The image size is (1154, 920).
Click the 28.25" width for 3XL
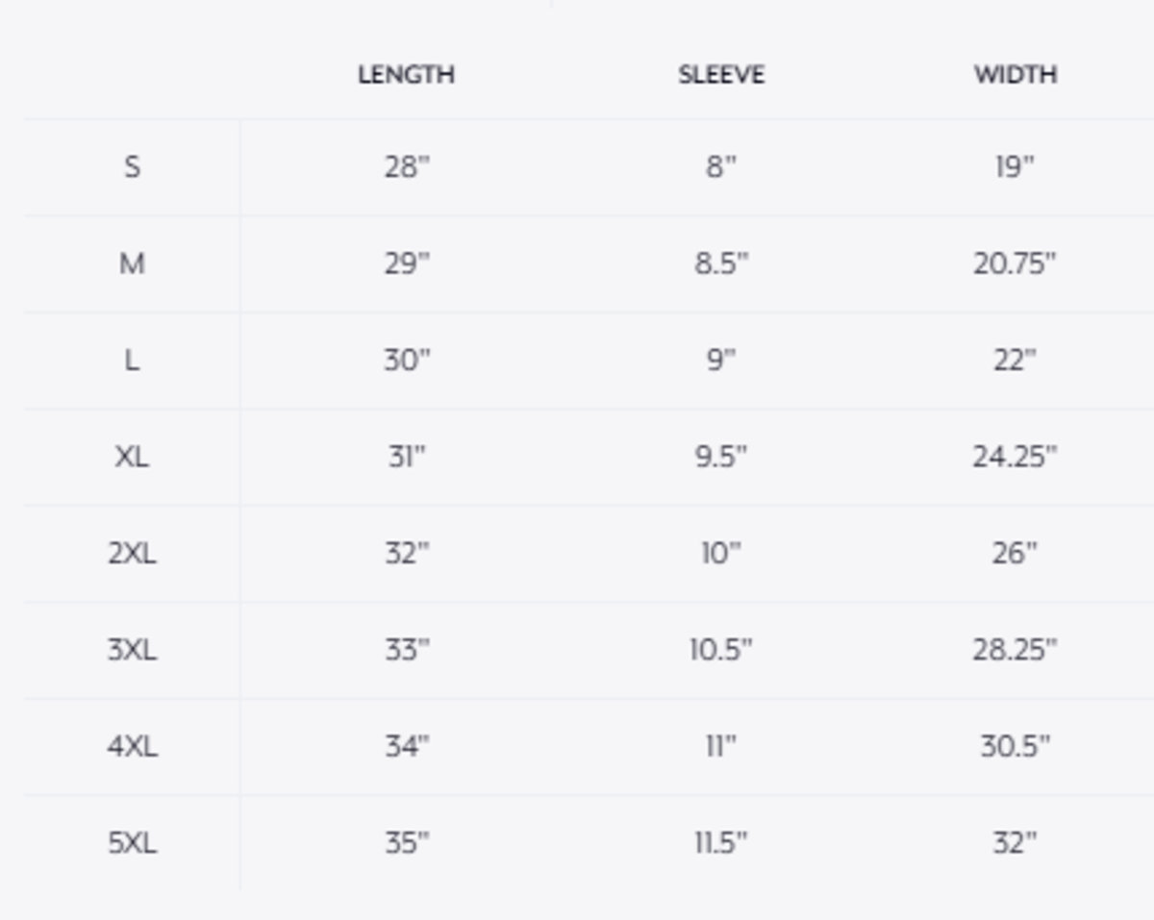click(x=1015, y=650)
